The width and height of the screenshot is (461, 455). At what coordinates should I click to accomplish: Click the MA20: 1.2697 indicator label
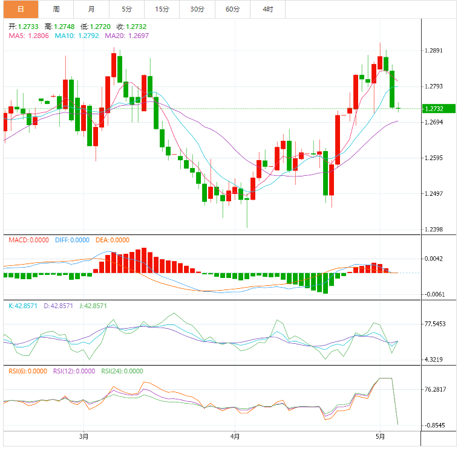coord(126,36)
